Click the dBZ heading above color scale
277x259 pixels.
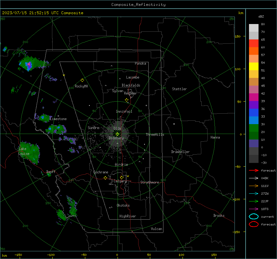pos(261,16)
